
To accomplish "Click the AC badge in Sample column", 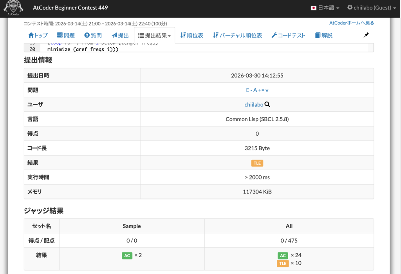I will [127, 255].
